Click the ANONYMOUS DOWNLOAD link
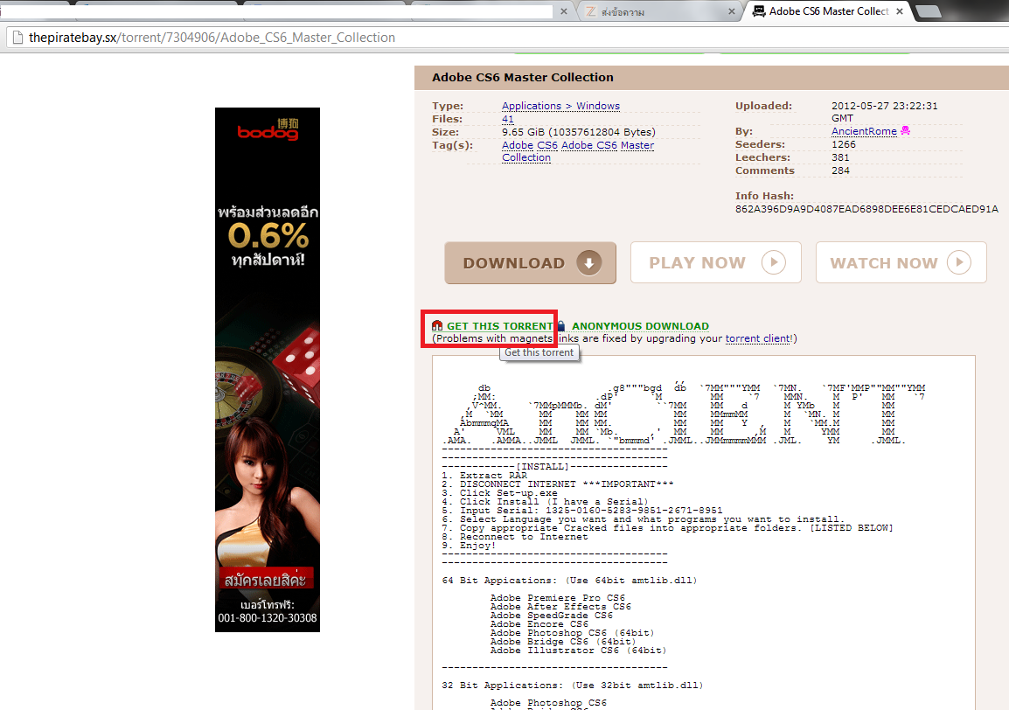 [x=640, y=326]
